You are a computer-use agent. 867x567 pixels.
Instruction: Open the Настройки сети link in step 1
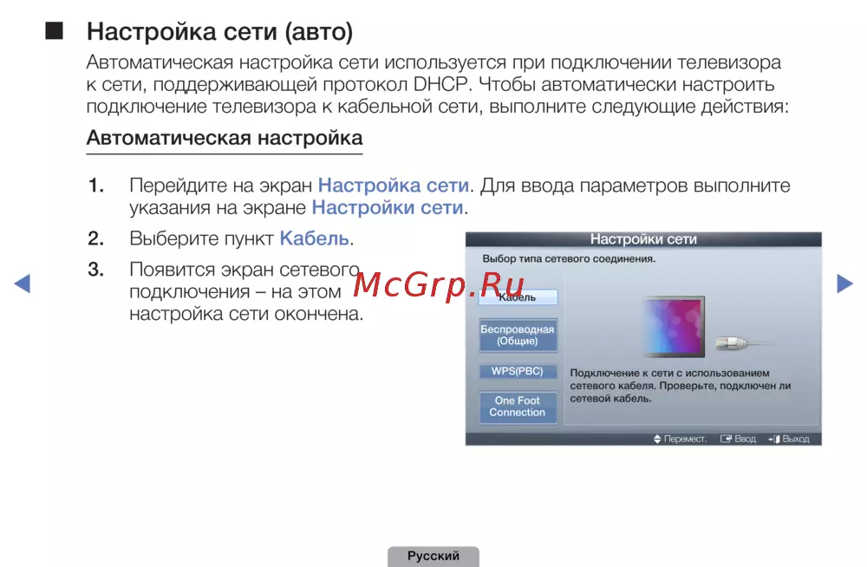pos(388,208)
